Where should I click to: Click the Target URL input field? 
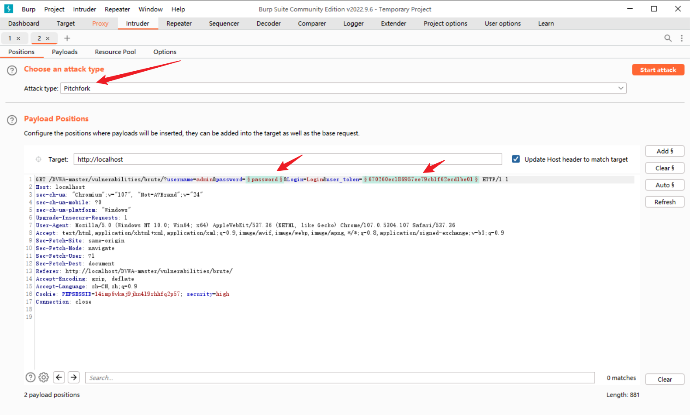287,159
